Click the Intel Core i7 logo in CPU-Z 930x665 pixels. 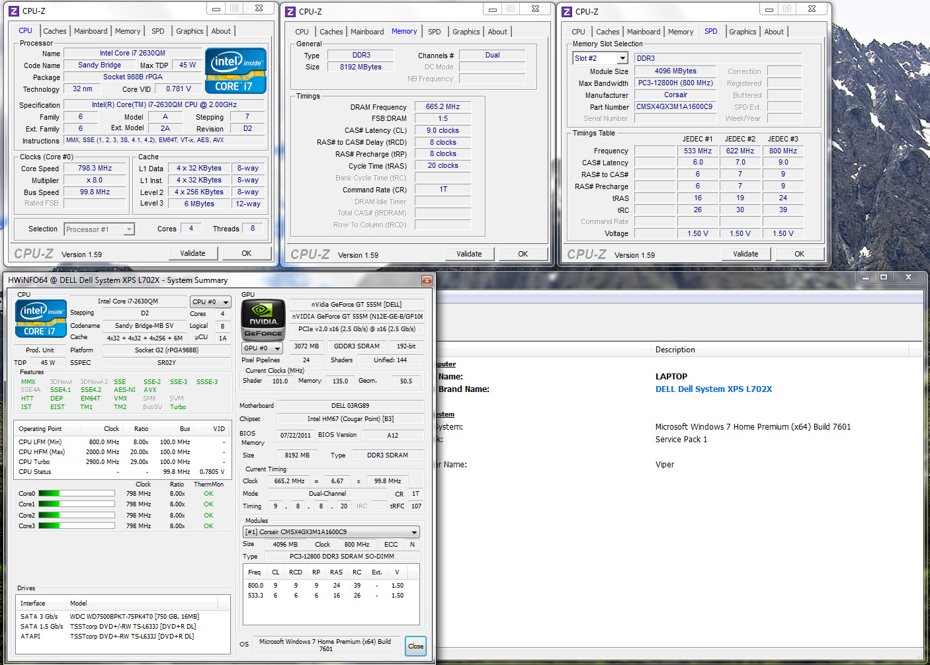coord(235,71)
